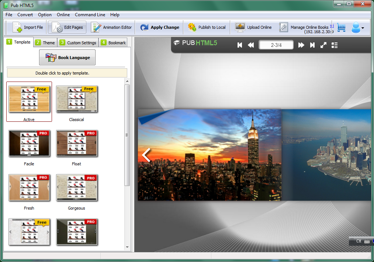Jump to the last page
Image resolution: width=374 pixels, height=262 pixels.
[312, 45]
